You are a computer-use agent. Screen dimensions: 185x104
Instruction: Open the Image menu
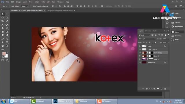(x=18, y=2)
